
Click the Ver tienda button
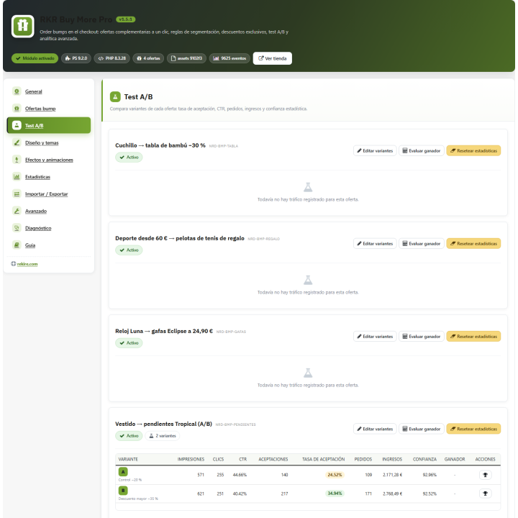coord(272,58)
